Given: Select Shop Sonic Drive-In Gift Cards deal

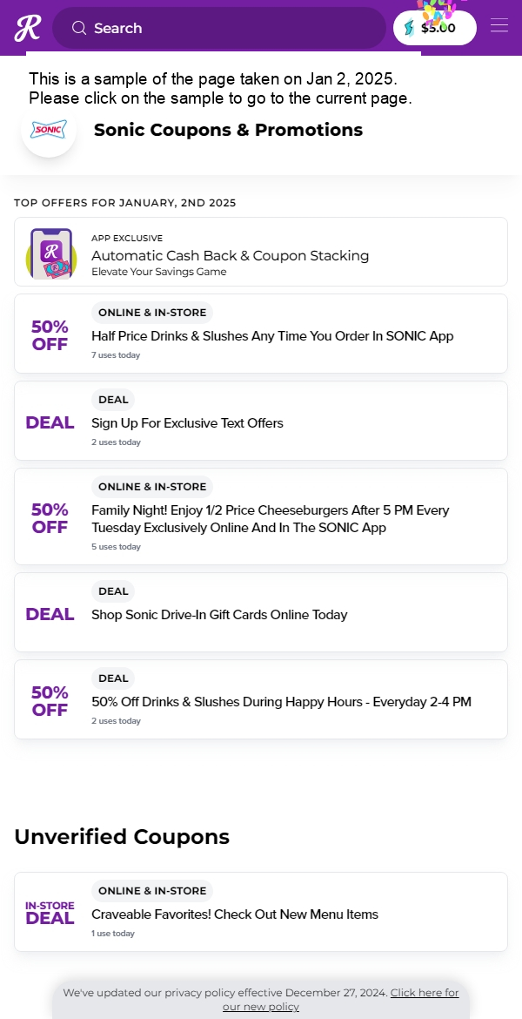Looking at the screenshot, I should 261,612.
